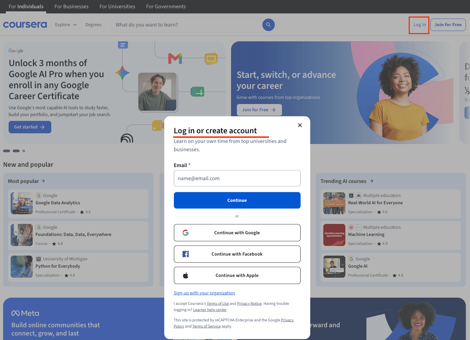Open Google Privacy Policy link
This screenshot has width=470, height=340.
point(287,320)
